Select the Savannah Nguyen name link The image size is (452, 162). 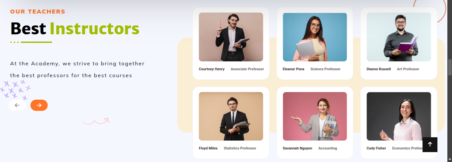(297, 148)
